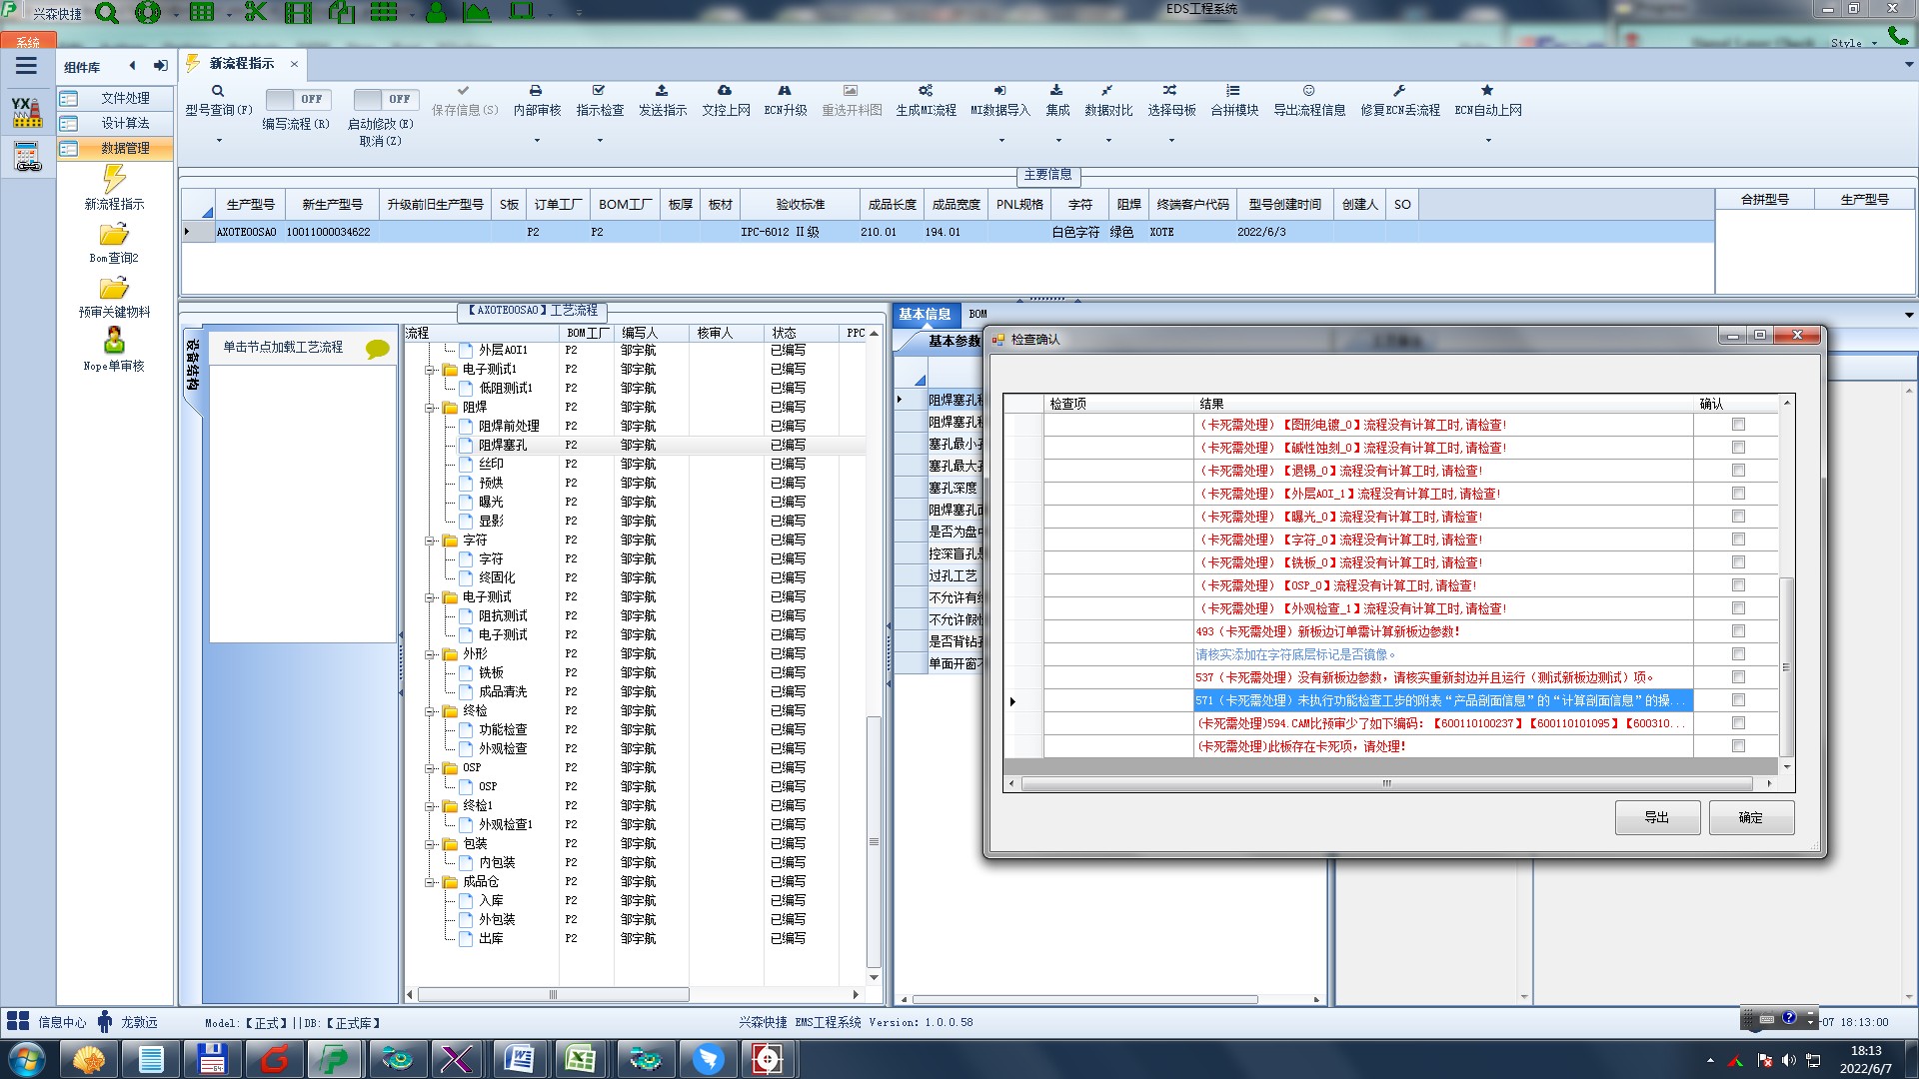Click the ECN自动上网 star icon
Viewport: 1919px width, 1079px height.
pyautogui.click(x=1487, y=91)
